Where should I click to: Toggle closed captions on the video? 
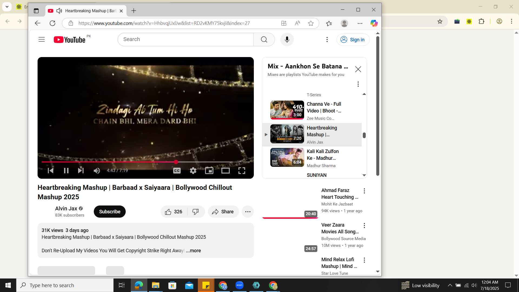[x=177, y=171]
